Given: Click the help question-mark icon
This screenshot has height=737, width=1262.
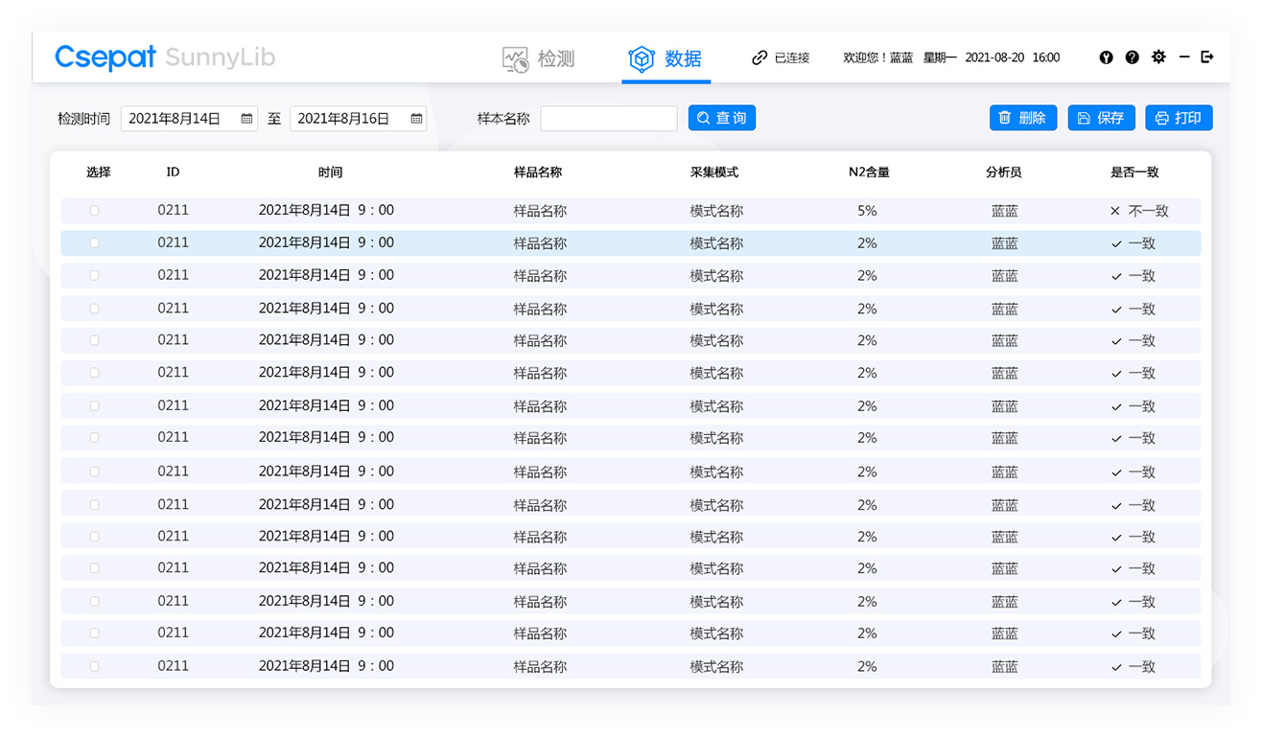Looking at the screenshot, I should tap(1133, 58).
